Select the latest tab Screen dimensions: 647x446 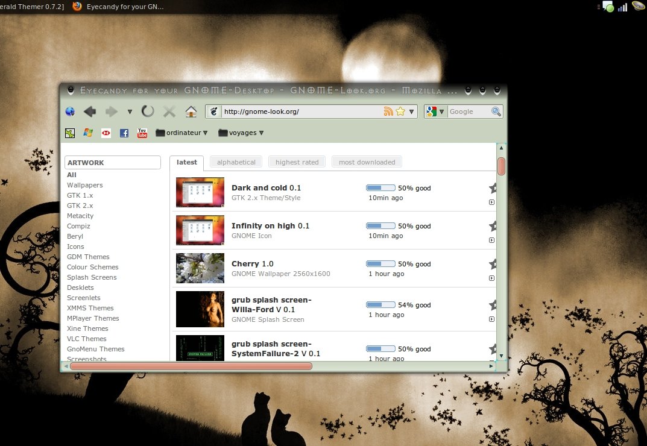186,162
